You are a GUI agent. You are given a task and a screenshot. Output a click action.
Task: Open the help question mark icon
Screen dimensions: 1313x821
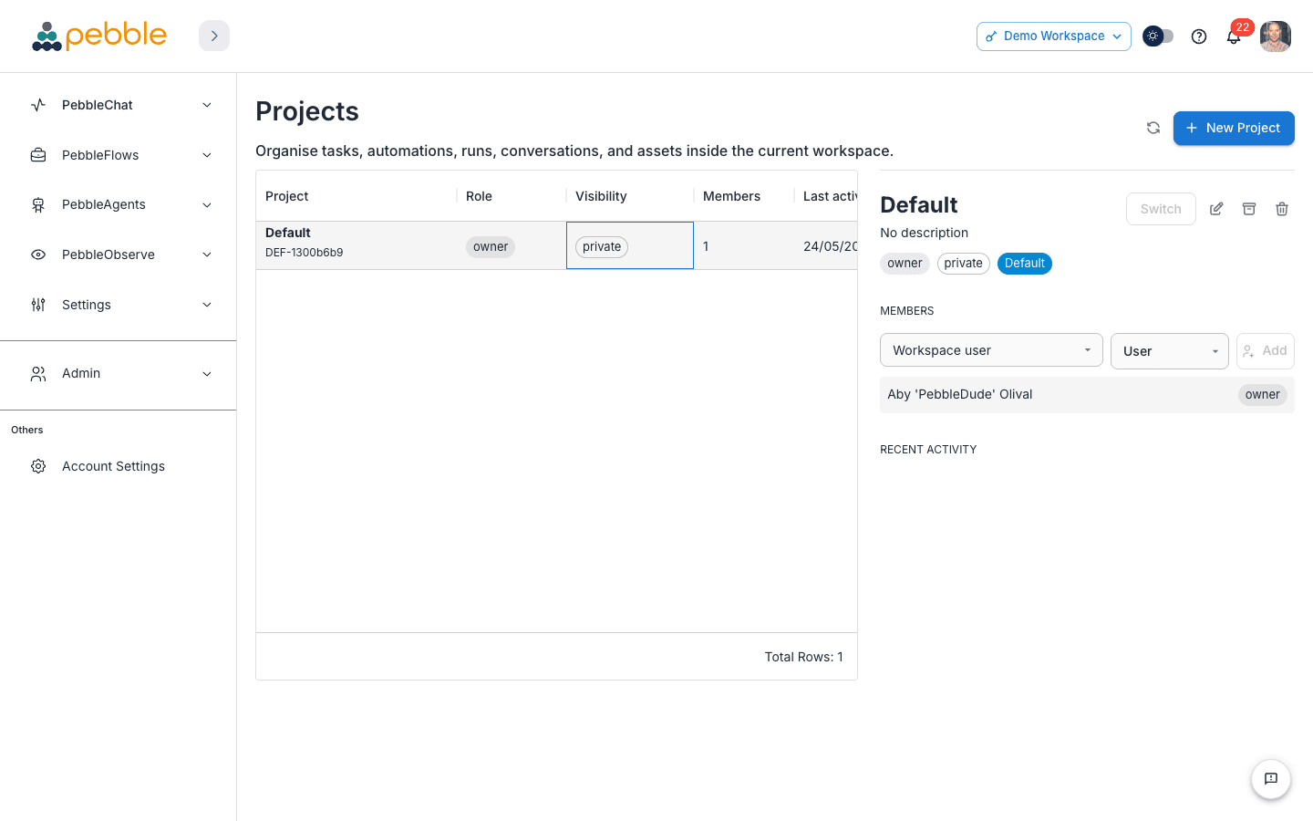[1199, 36]
